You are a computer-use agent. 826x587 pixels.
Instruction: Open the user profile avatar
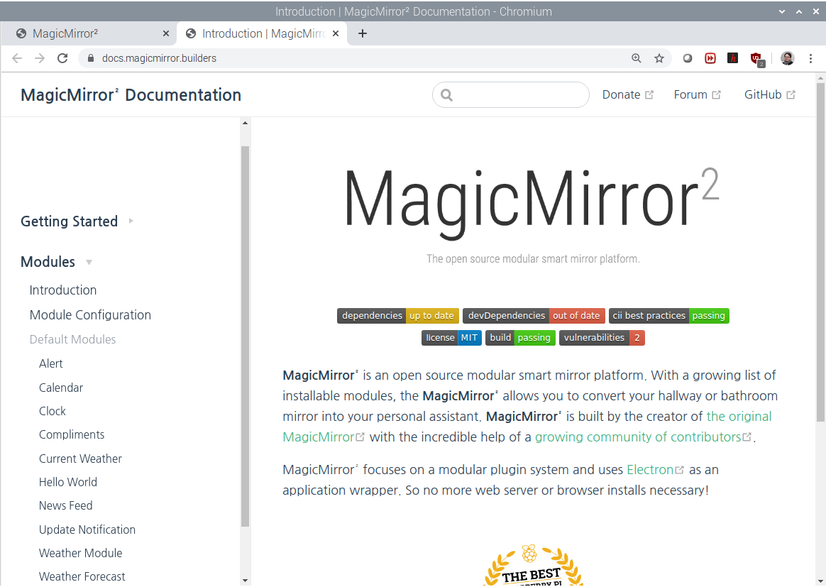click(788, 58)
